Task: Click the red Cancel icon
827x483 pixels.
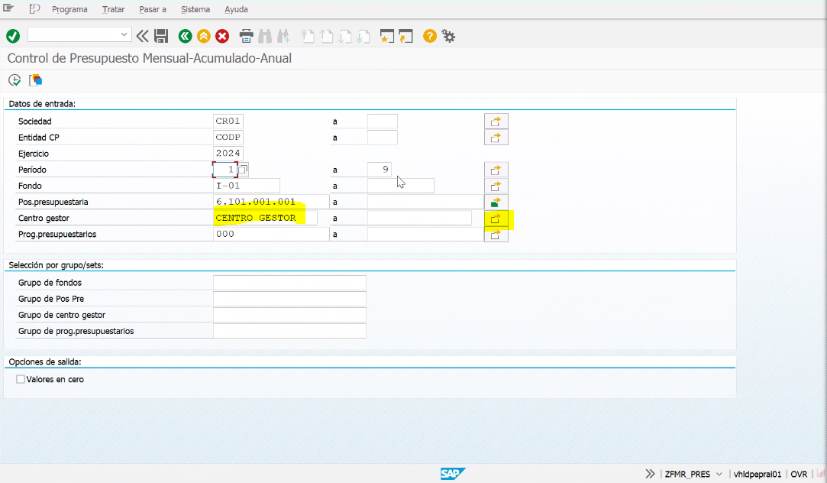Action: tap(222, 36)
